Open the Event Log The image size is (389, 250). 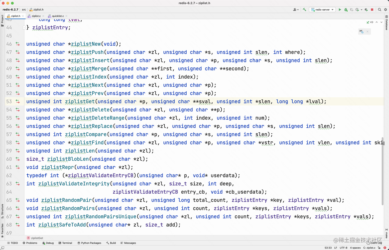pos(374,243)
